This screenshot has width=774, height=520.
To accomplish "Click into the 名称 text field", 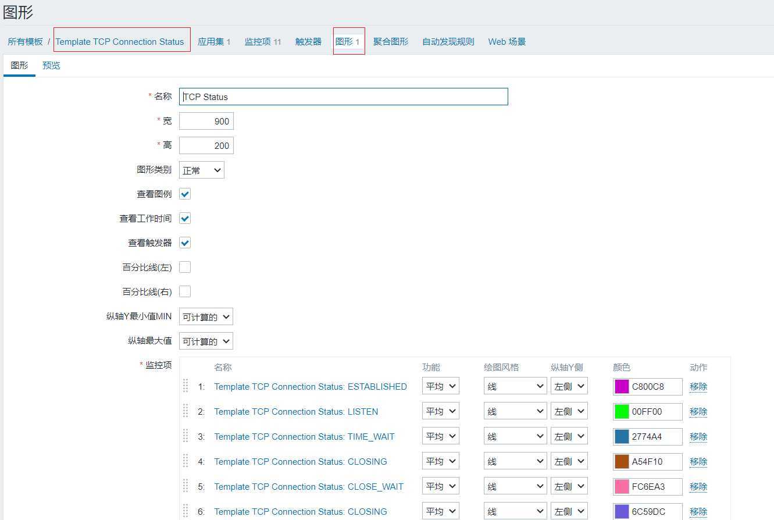I will (x=343, y=97).
